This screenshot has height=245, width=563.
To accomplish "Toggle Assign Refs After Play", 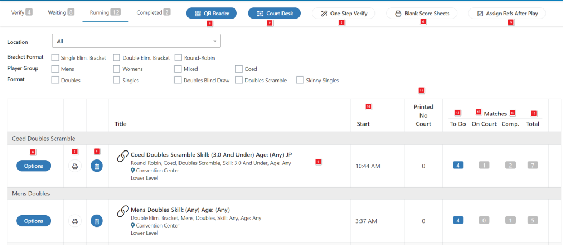I will click(x=507, y=14).
